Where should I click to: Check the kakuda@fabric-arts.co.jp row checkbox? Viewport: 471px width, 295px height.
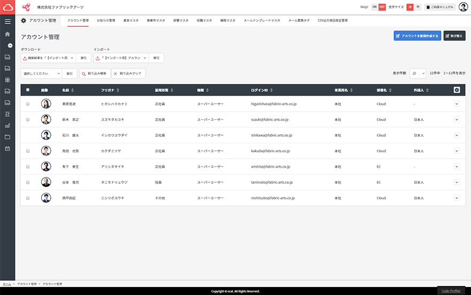click(28, 151)
